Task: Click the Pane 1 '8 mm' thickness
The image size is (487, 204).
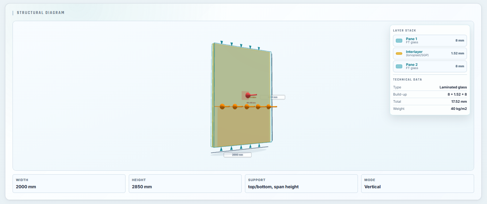Action: pos(460,40)
